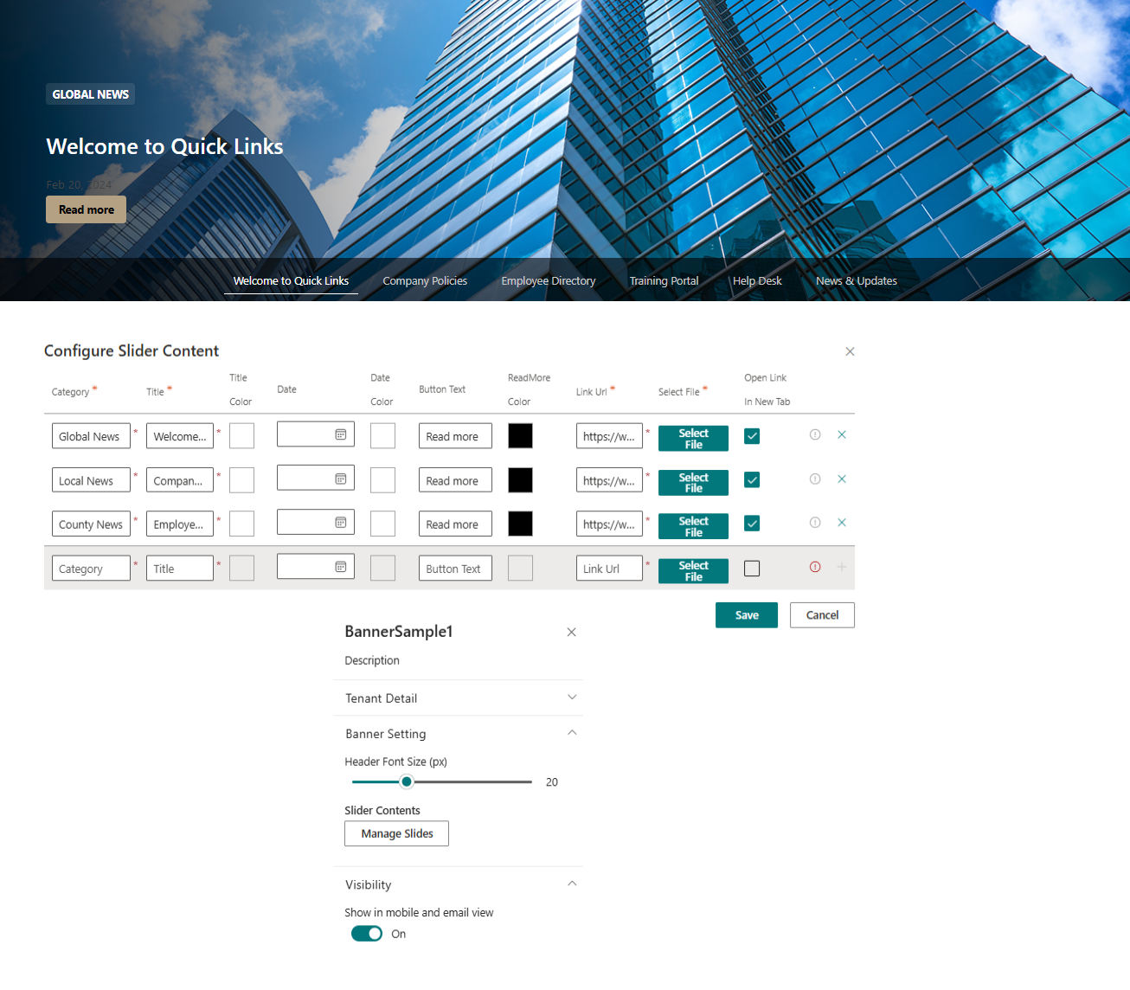Switch to the Company Policies tab
Screen dimensions: 1130x990
click(x=425, y=280)
